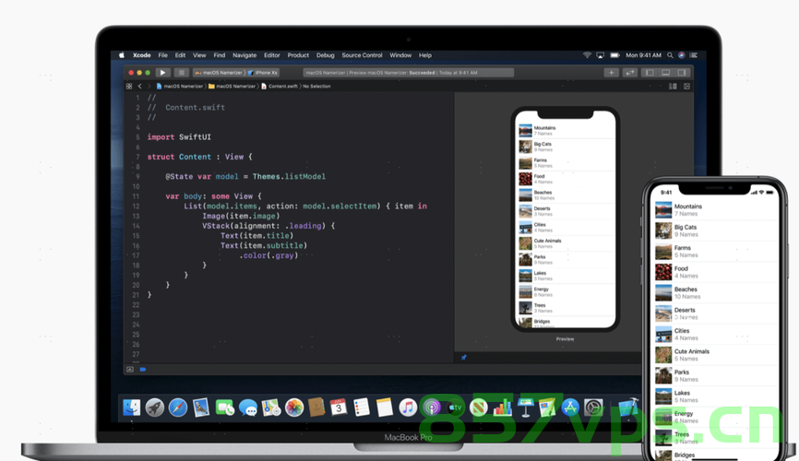
Task: Go back in the editor history
Action: click(139, 86)
